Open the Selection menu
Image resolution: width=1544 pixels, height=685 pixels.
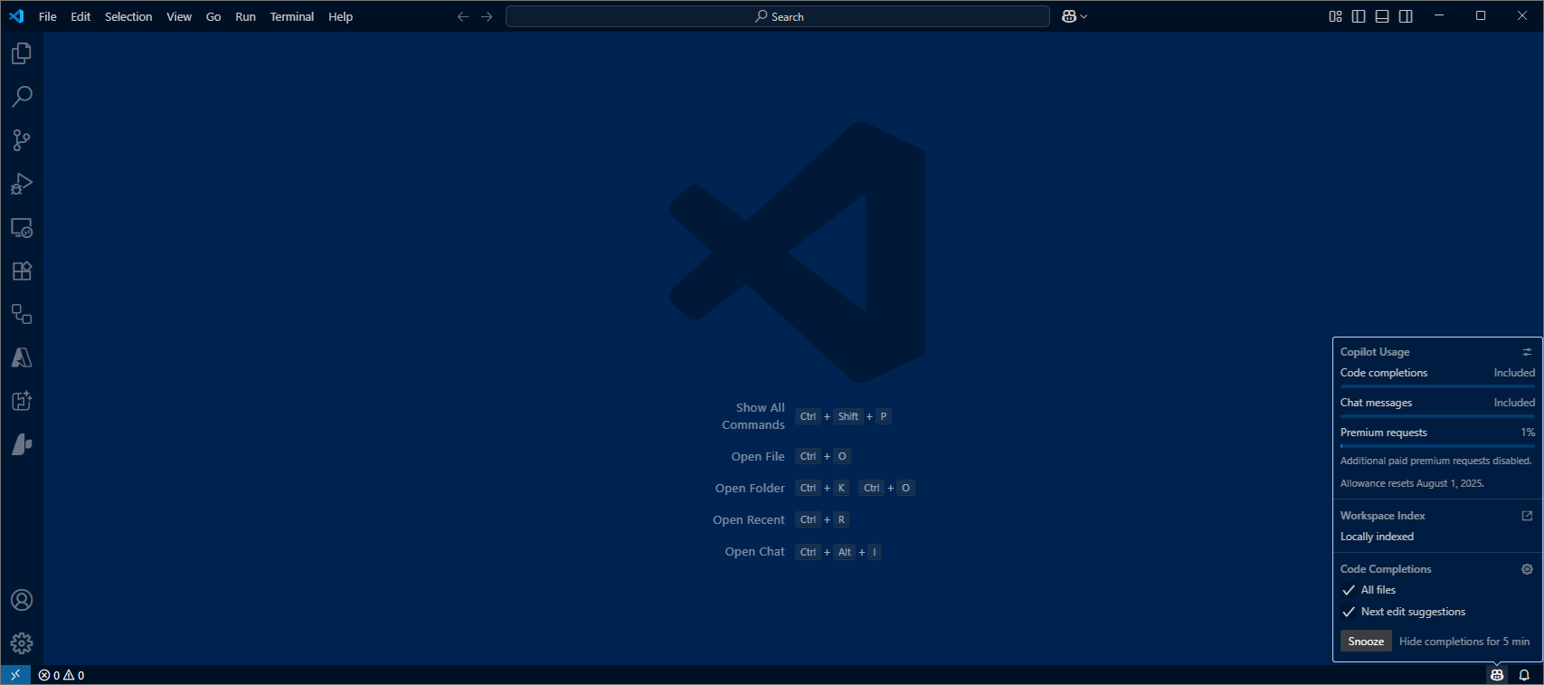click(128, 16)
